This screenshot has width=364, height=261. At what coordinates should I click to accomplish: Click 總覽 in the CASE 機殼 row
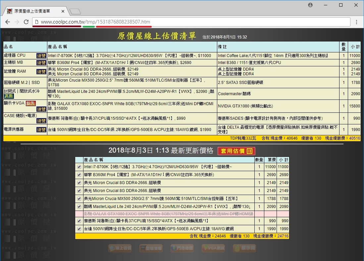click(41, 121)
